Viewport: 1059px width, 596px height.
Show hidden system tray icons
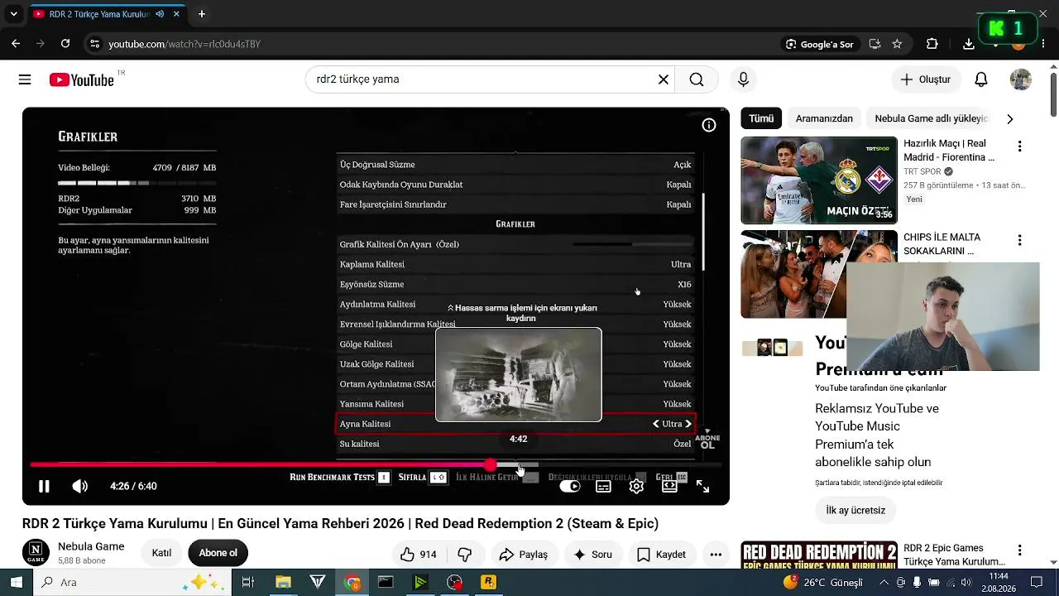(884, 583)
